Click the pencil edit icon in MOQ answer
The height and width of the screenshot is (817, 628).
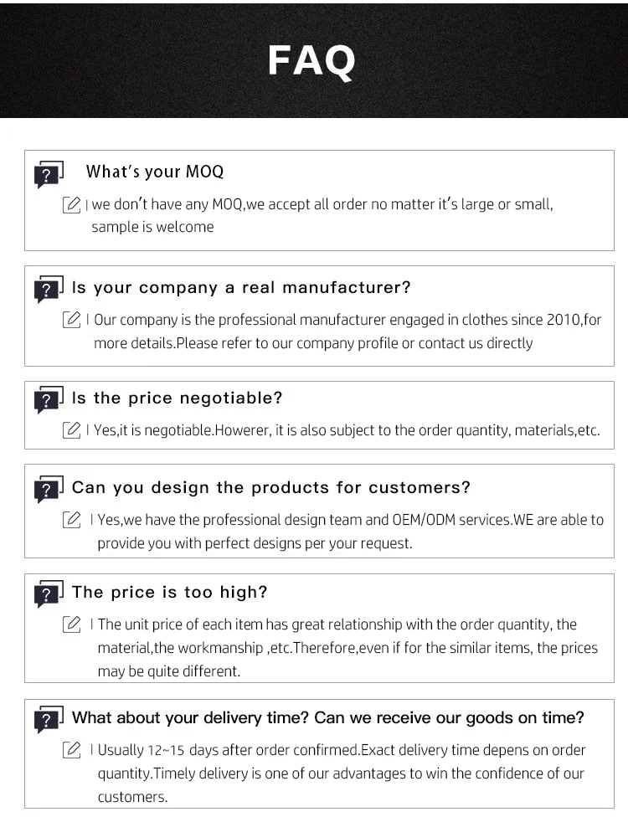[71, 205]
